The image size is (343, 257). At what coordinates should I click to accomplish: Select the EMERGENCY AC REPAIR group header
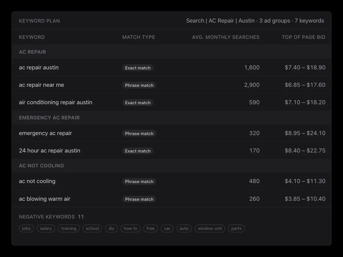[x=171, y=118]
